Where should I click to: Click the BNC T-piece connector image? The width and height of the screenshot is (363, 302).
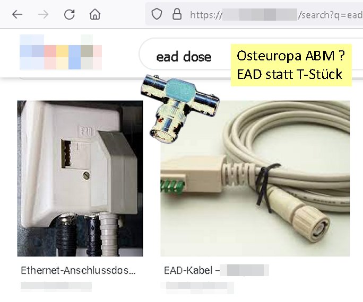click(180, 108)
